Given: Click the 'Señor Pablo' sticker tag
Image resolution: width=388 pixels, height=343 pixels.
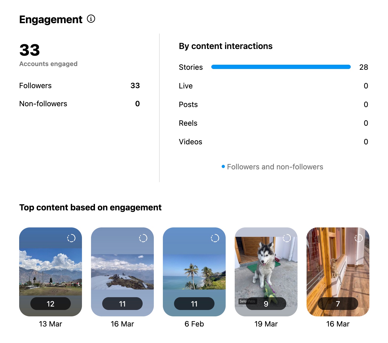Looking at the screenshot, I should 247,301.
